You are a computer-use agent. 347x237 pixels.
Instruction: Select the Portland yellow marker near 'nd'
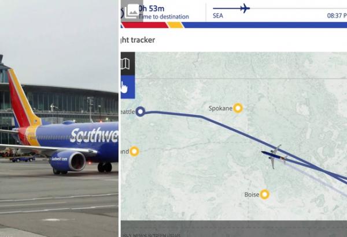coord(134,152)
